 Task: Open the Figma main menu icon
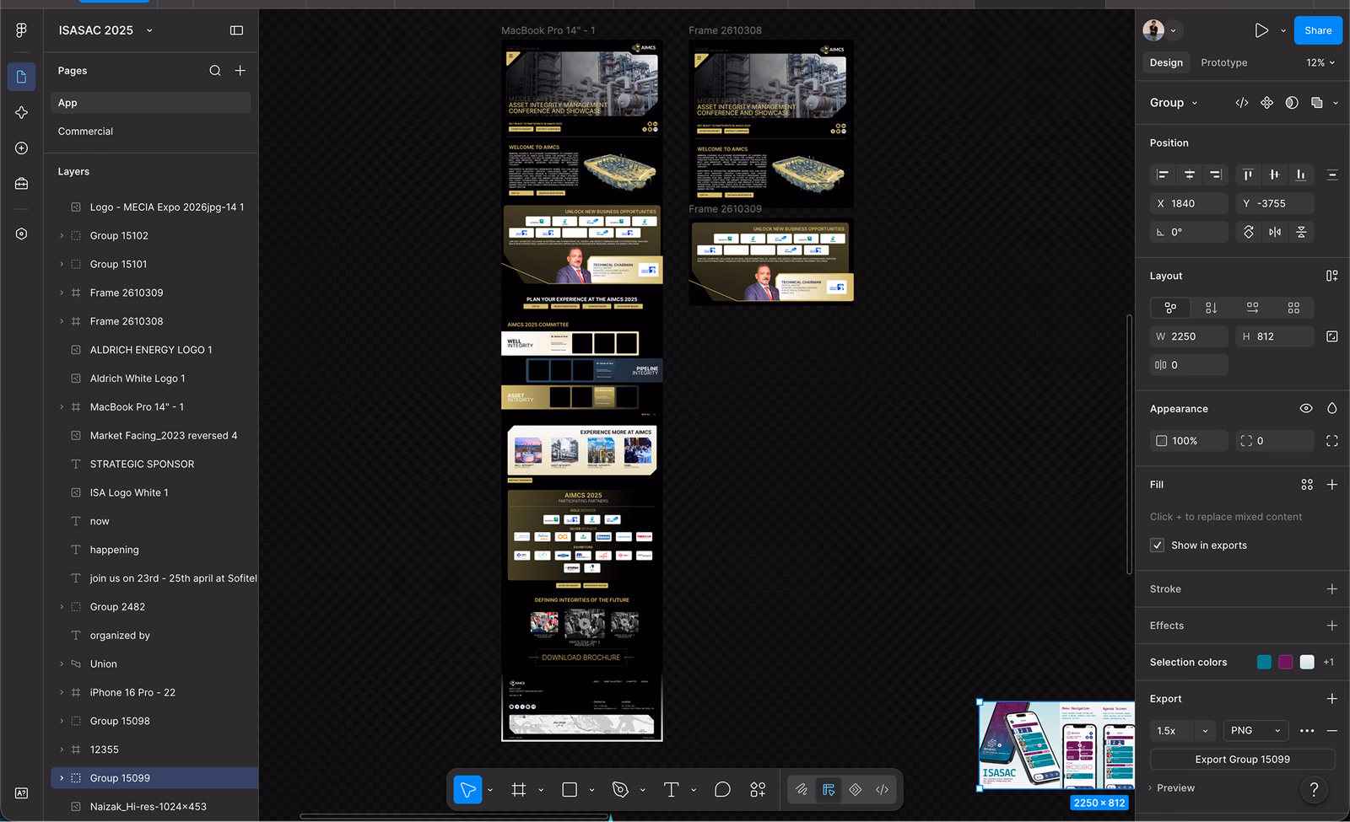(x=21, y=30)
